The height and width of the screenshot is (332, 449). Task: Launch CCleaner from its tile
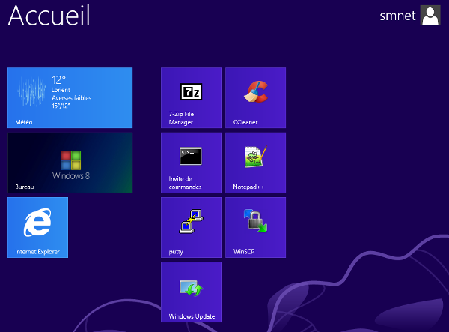(x=255, y=97)
